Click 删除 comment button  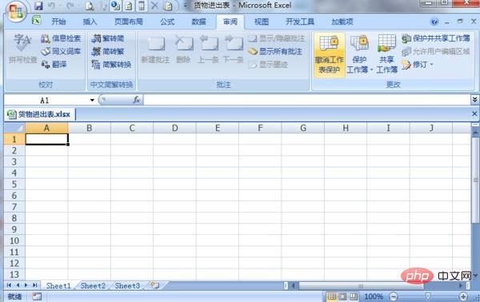tap(183, 49)
